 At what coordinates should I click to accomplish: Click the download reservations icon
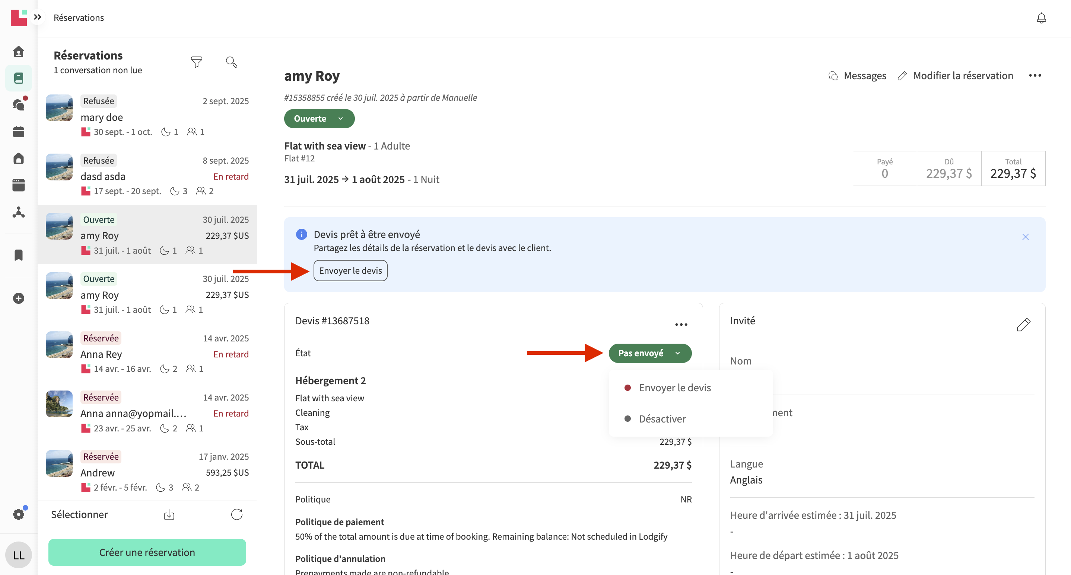[169, 515]
